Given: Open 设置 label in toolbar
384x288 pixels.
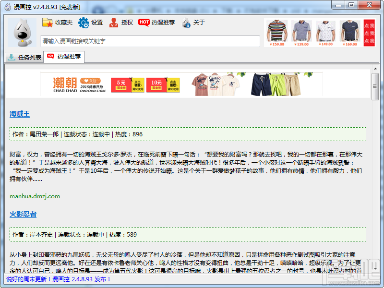Looking at the screenshot, I should pos(97,23).
